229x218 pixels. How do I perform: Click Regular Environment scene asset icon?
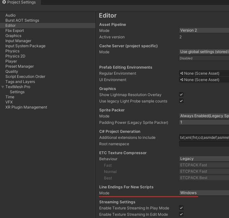point(182,73)
